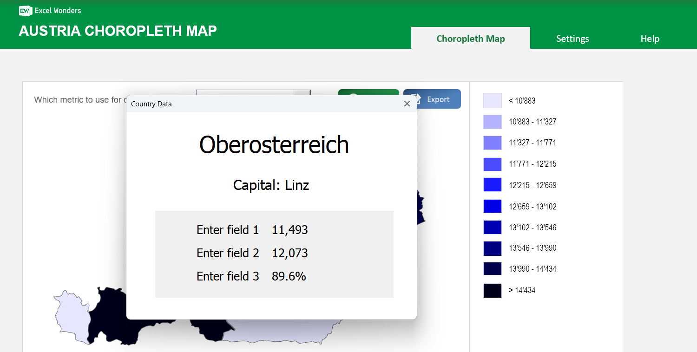The height and width of the screenshot is (352, 697).
Task: Click the darkest legend square for > 14'434
Action: pos(492,290)
